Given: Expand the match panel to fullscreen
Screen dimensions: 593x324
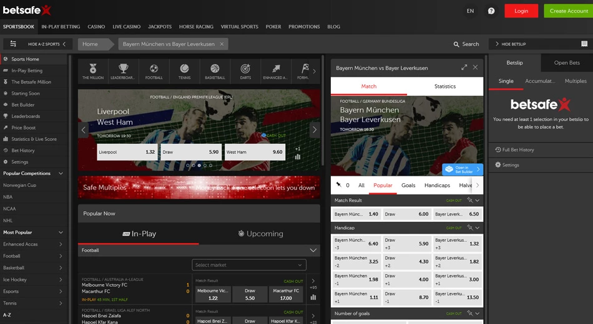Looking at the screenshot, I should click(464, 67).
